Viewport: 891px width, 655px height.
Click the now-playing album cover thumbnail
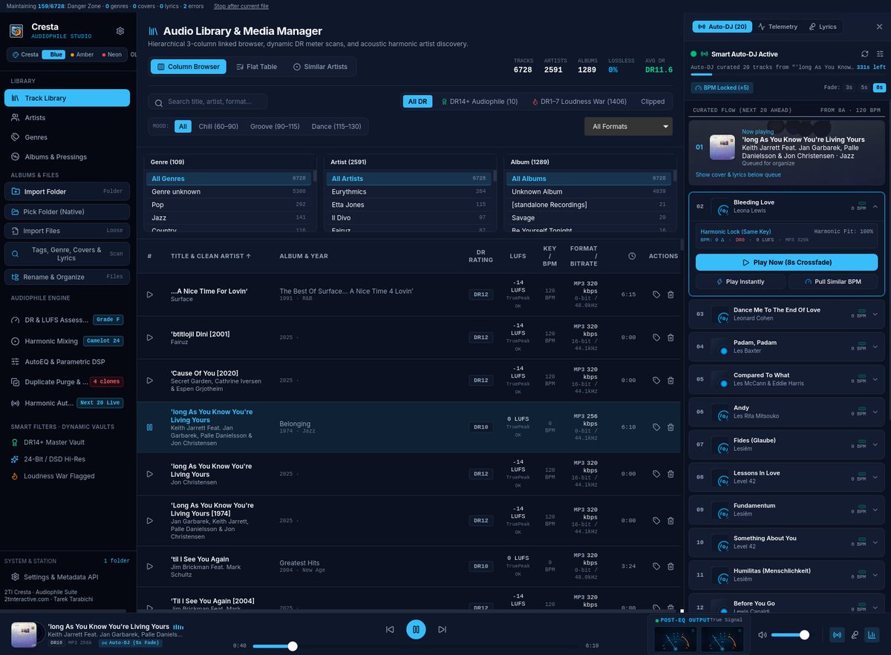pyautogui.click(x=24, y=635)
